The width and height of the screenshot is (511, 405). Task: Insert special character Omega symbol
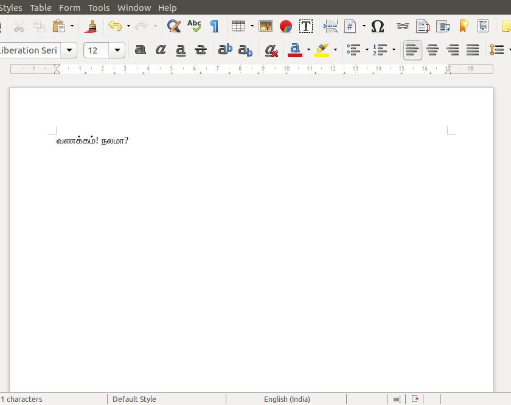pos(377,26)
